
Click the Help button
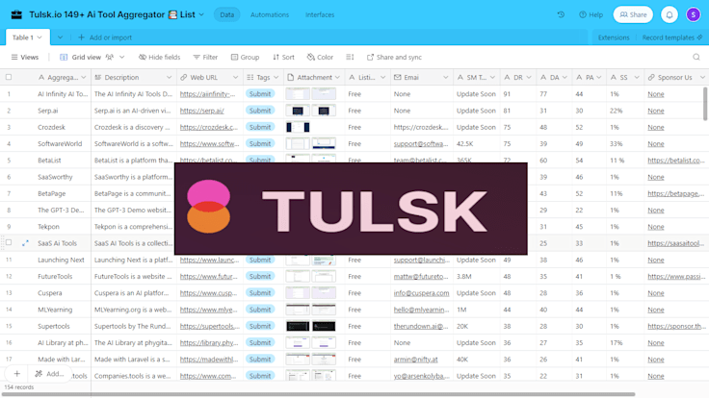591,14
